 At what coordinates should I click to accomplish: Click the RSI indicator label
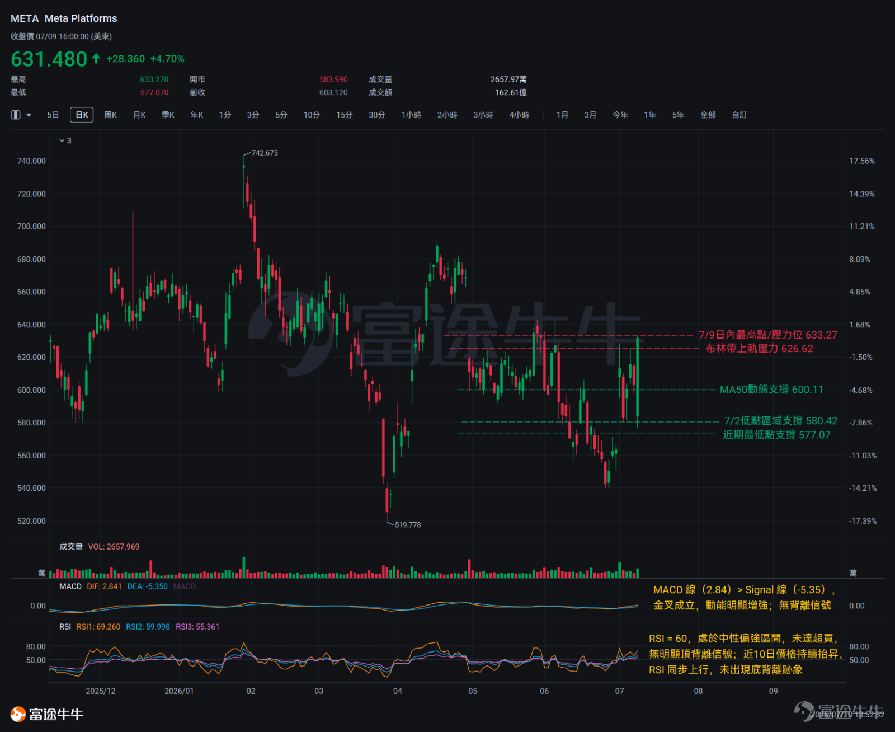click(x=65, y=627)
